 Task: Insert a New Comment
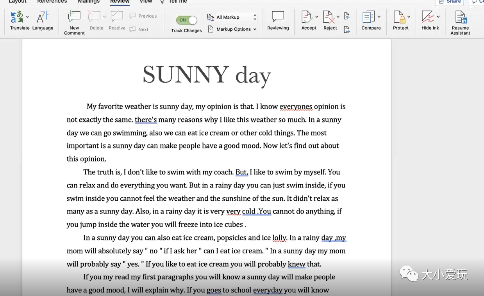74,18
